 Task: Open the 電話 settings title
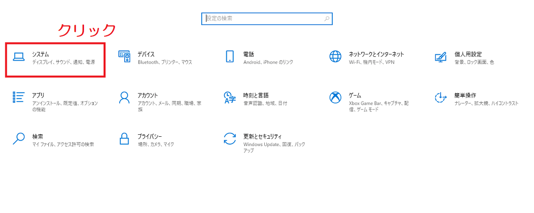[x=249, y=54]
